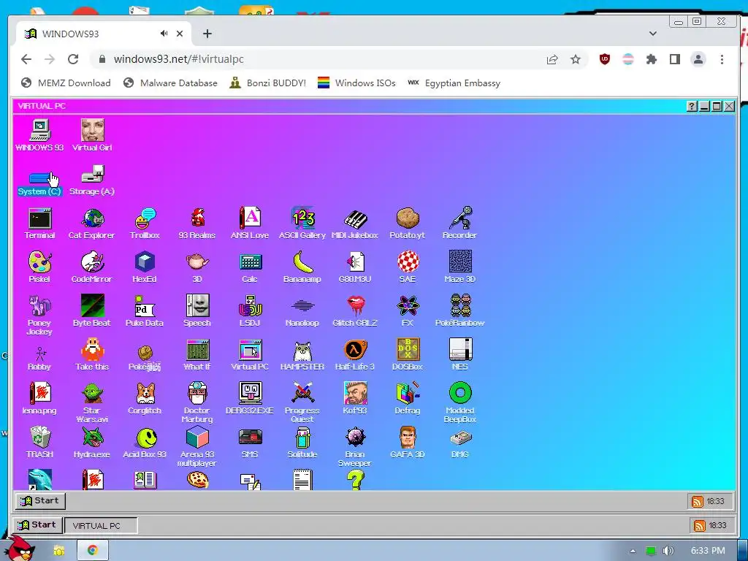Viewport: 748px width, 561px height.
Task: Open CodeMirror icon
Action: click(91, 267)
